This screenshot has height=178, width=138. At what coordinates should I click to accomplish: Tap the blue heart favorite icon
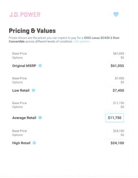pyautogui.click(x=116, y=15)
